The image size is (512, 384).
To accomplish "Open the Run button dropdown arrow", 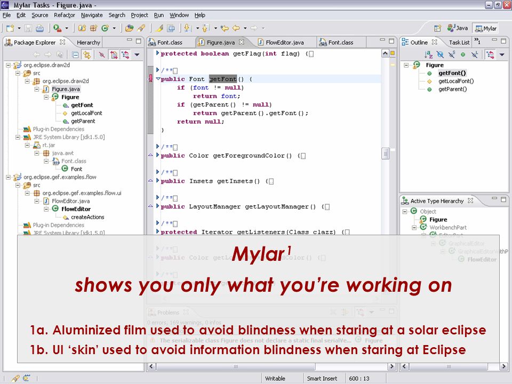I will pos(67,28).
